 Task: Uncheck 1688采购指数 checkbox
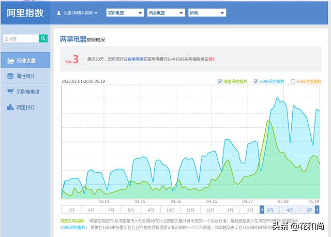pyautogui.click(x=256, y=81)
